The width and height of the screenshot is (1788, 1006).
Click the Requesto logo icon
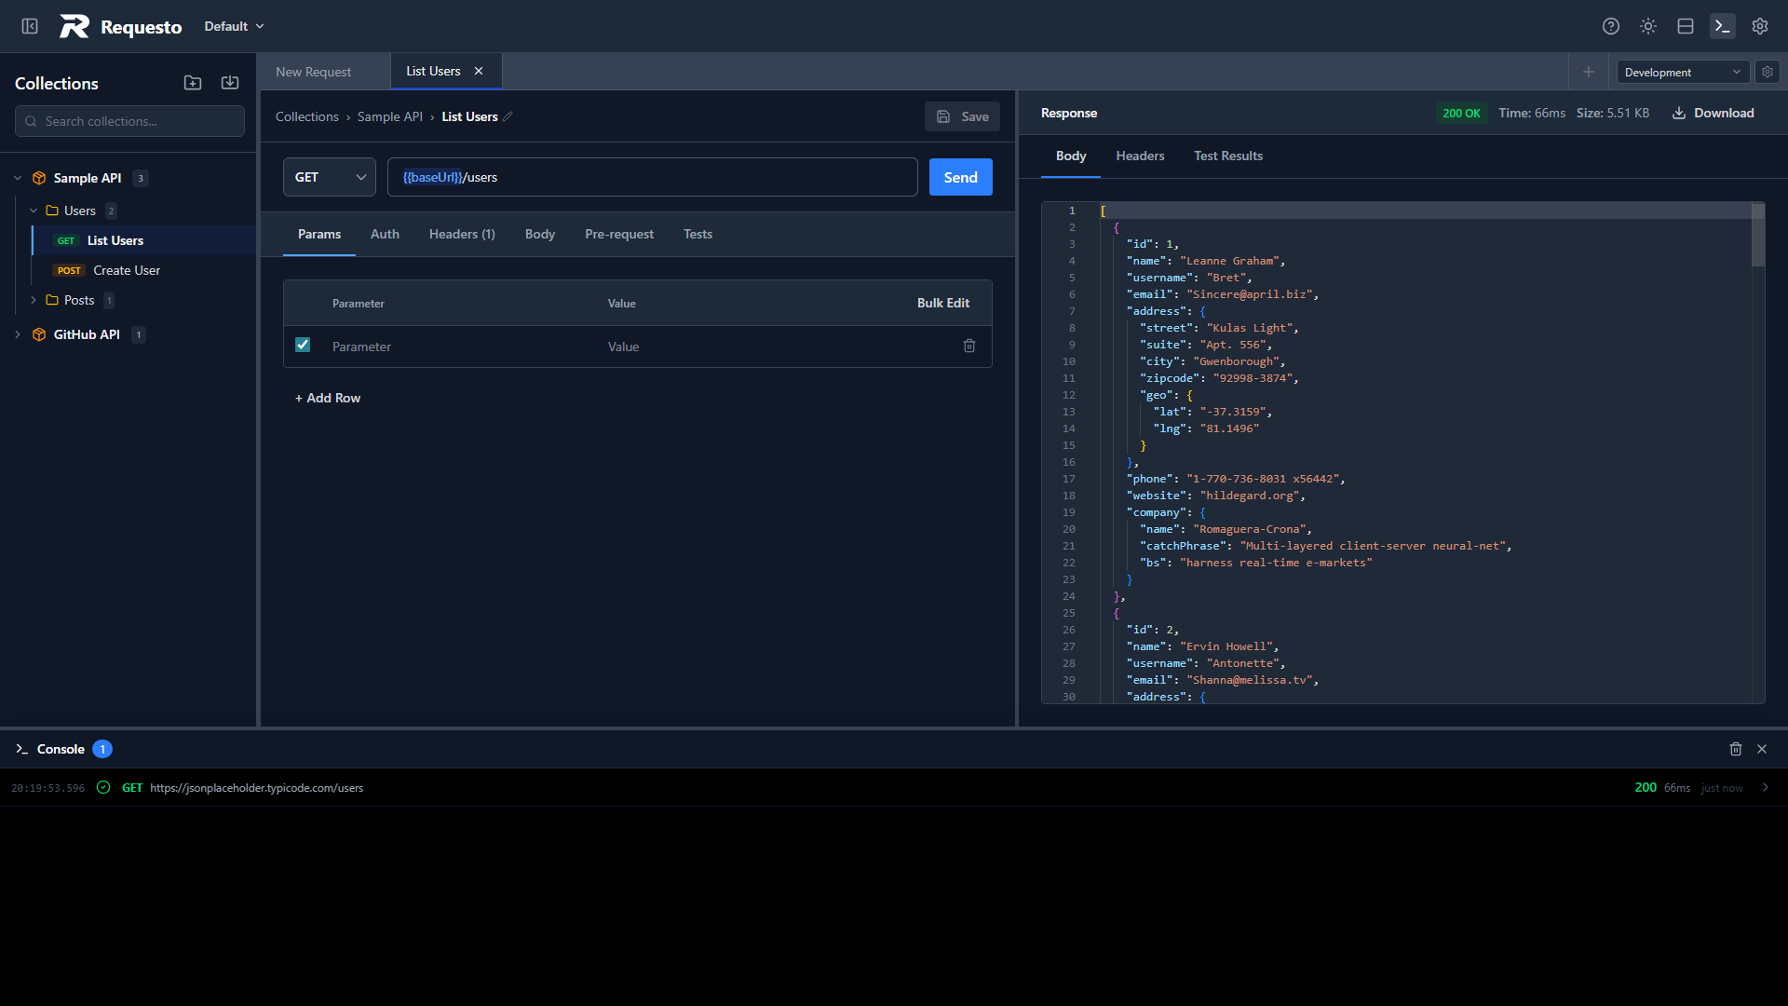coord(74,26)
